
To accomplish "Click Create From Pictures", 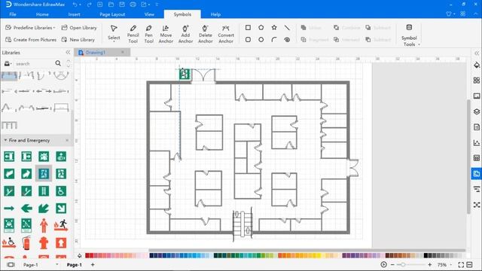I will click(x=31, y=40).
